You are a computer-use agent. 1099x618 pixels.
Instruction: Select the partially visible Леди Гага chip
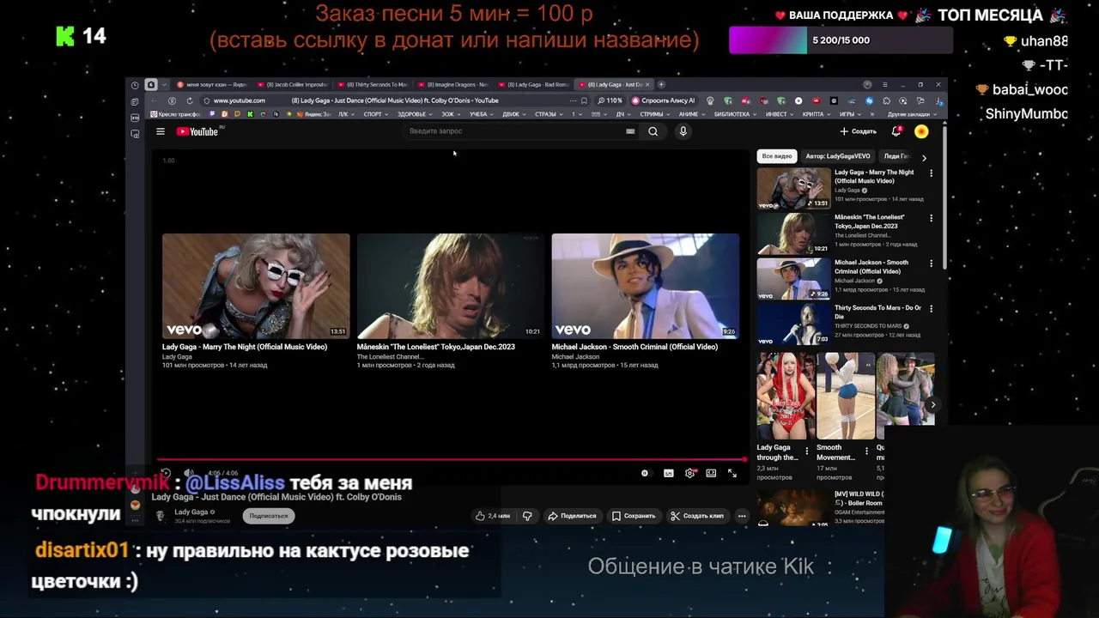pos(896,156)
